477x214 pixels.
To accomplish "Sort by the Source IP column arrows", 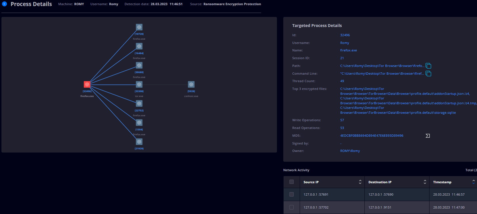I will coord(360,182).
